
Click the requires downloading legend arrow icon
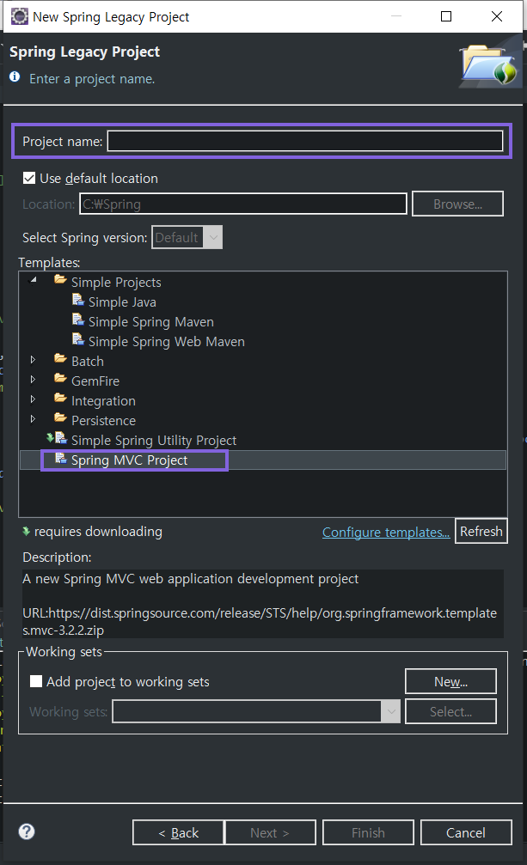[26, 531]
